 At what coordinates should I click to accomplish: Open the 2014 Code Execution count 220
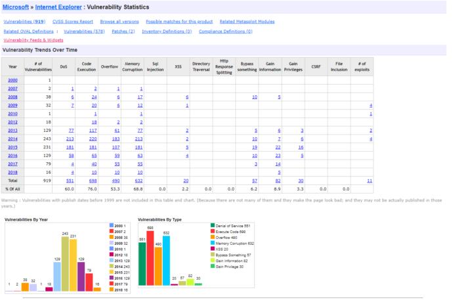[x=93, y=139]
